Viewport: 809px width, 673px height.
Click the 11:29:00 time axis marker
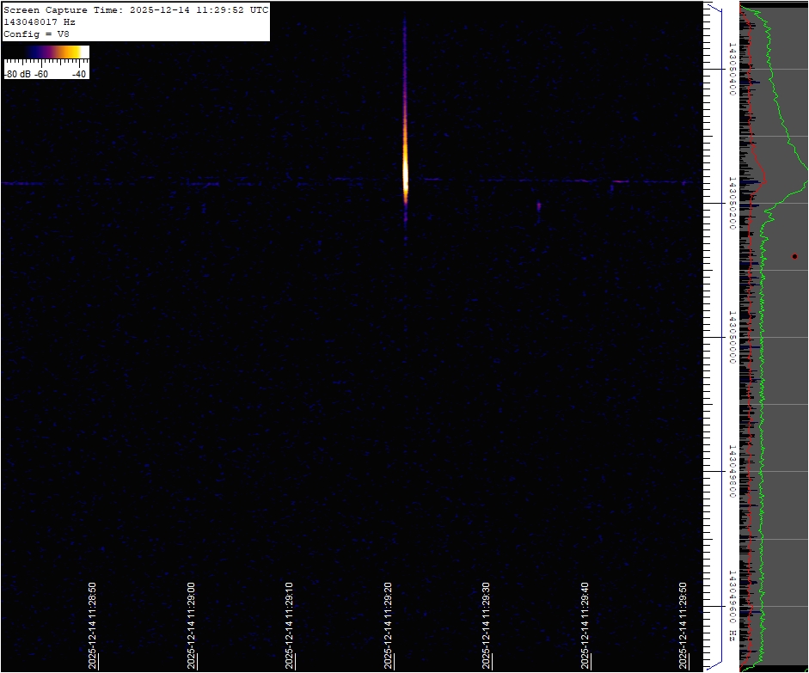click(192, 626)
